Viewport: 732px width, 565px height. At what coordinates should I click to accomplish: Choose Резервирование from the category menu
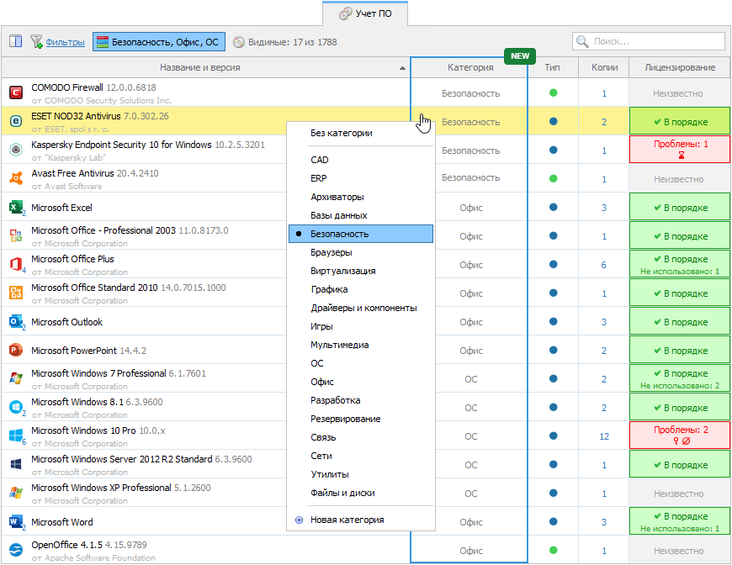pyautogui.click(x=346, y=419)
